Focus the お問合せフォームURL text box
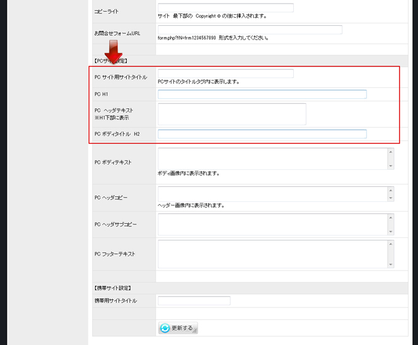Screen dimensions: 418x345 click(250, 30)
